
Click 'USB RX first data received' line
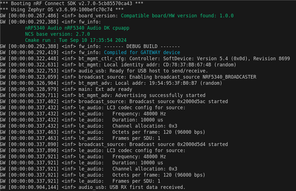tap(92, 187)
